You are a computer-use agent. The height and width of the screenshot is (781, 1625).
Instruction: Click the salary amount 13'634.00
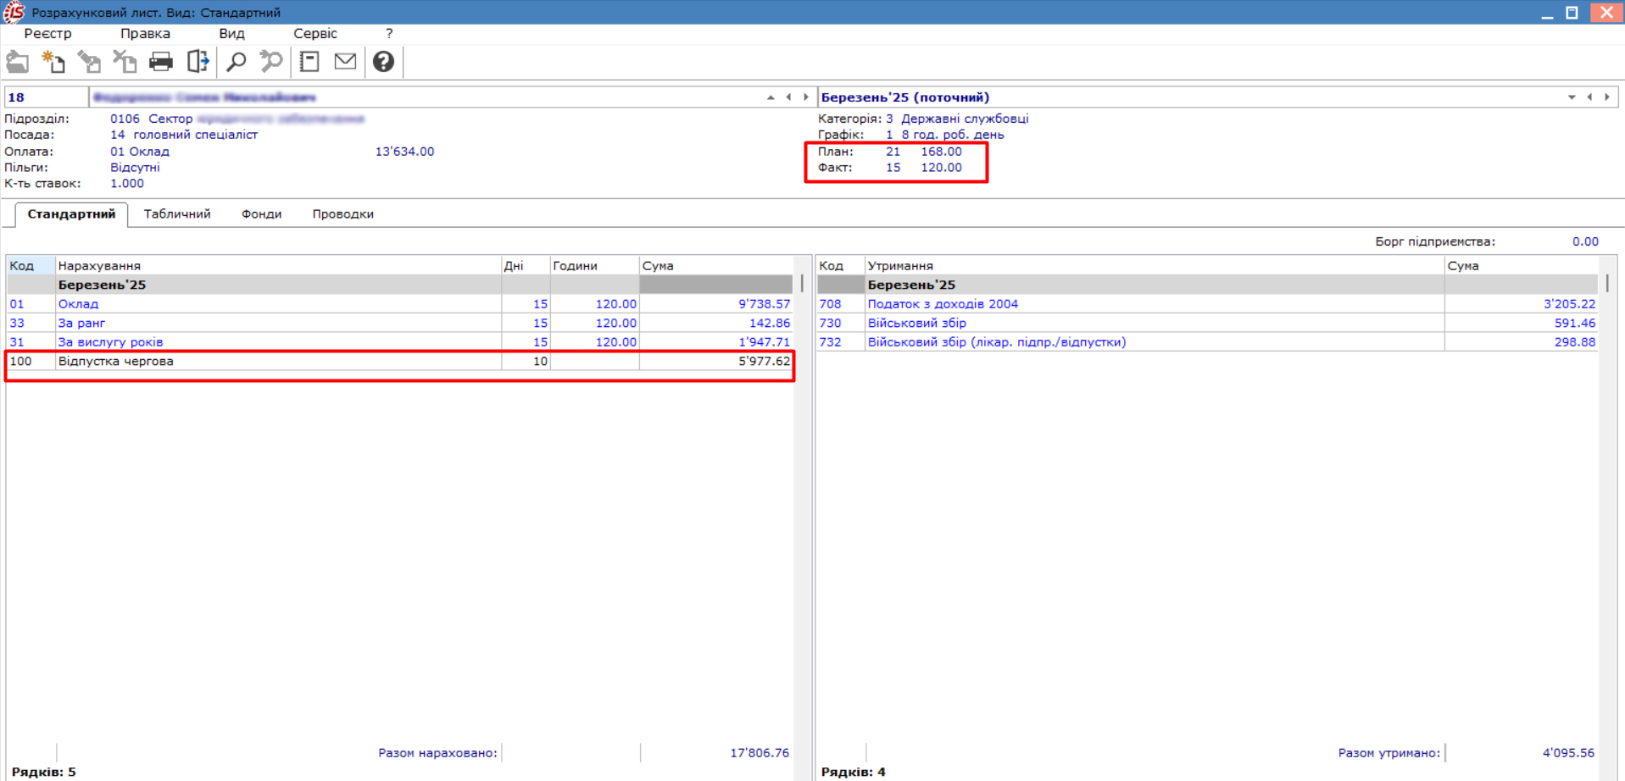[x=404, y=152]
